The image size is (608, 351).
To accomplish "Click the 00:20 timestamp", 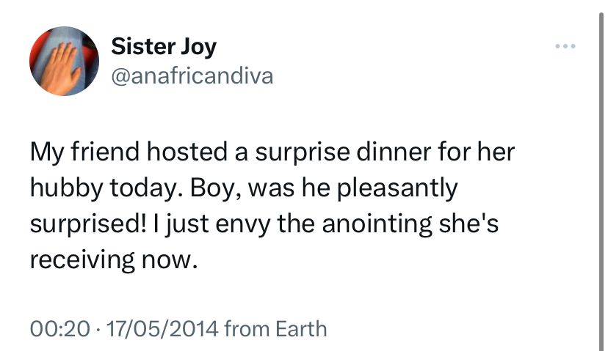I will (59, 329).
